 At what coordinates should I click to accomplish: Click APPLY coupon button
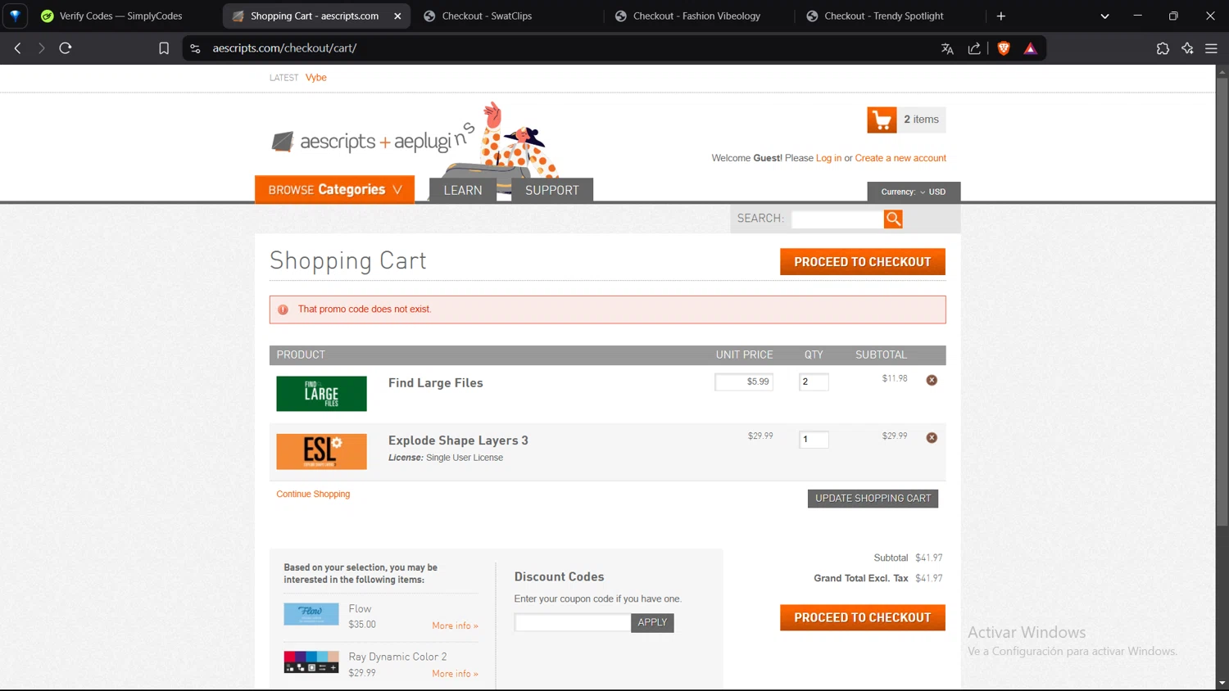[652, 622]
